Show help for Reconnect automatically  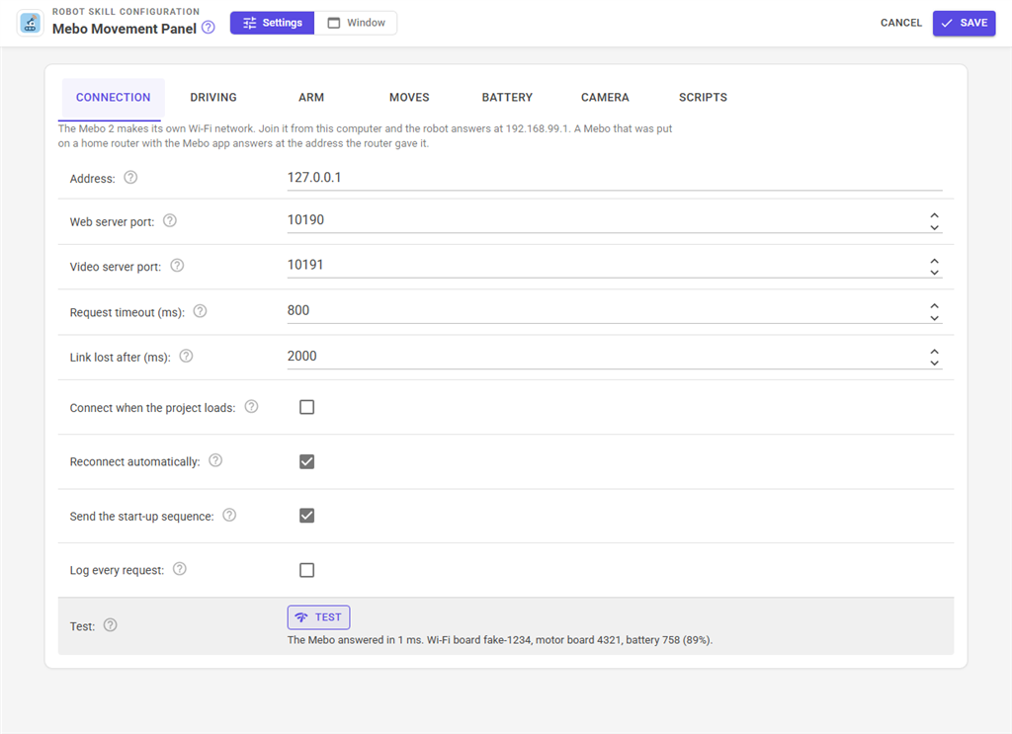pos(215,460)
